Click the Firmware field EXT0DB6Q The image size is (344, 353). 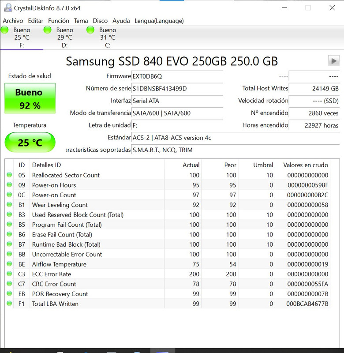point(177,76)
